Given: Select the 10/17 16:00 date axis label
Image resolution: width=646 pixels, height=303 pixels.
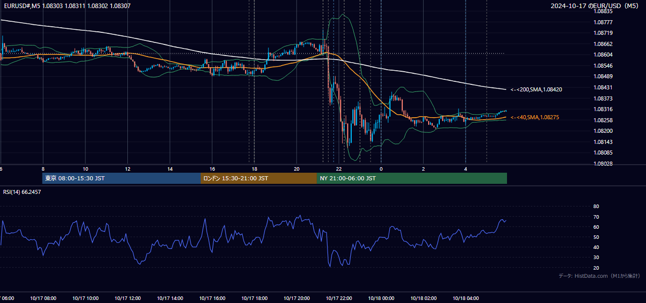Looking at the screenshot, I should (212, 298).
